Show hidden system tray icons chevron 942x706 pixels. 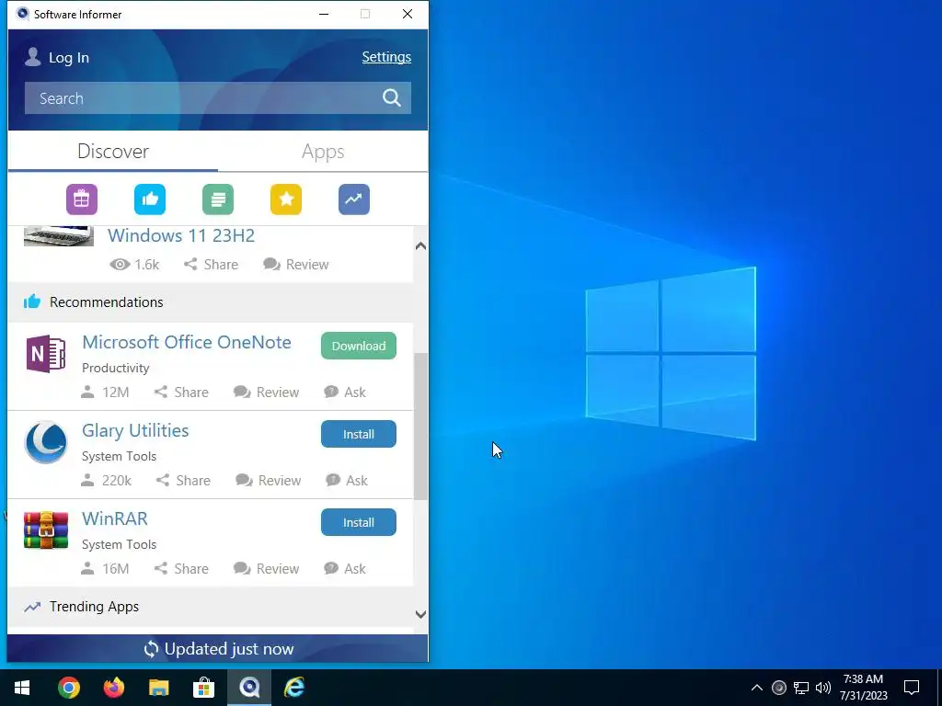pos(757,688)
